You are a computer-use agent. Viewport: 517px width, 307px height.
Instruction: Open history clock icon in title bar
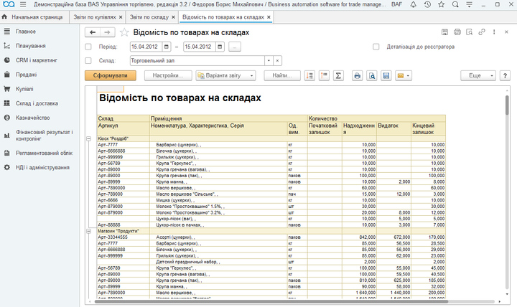427,4
